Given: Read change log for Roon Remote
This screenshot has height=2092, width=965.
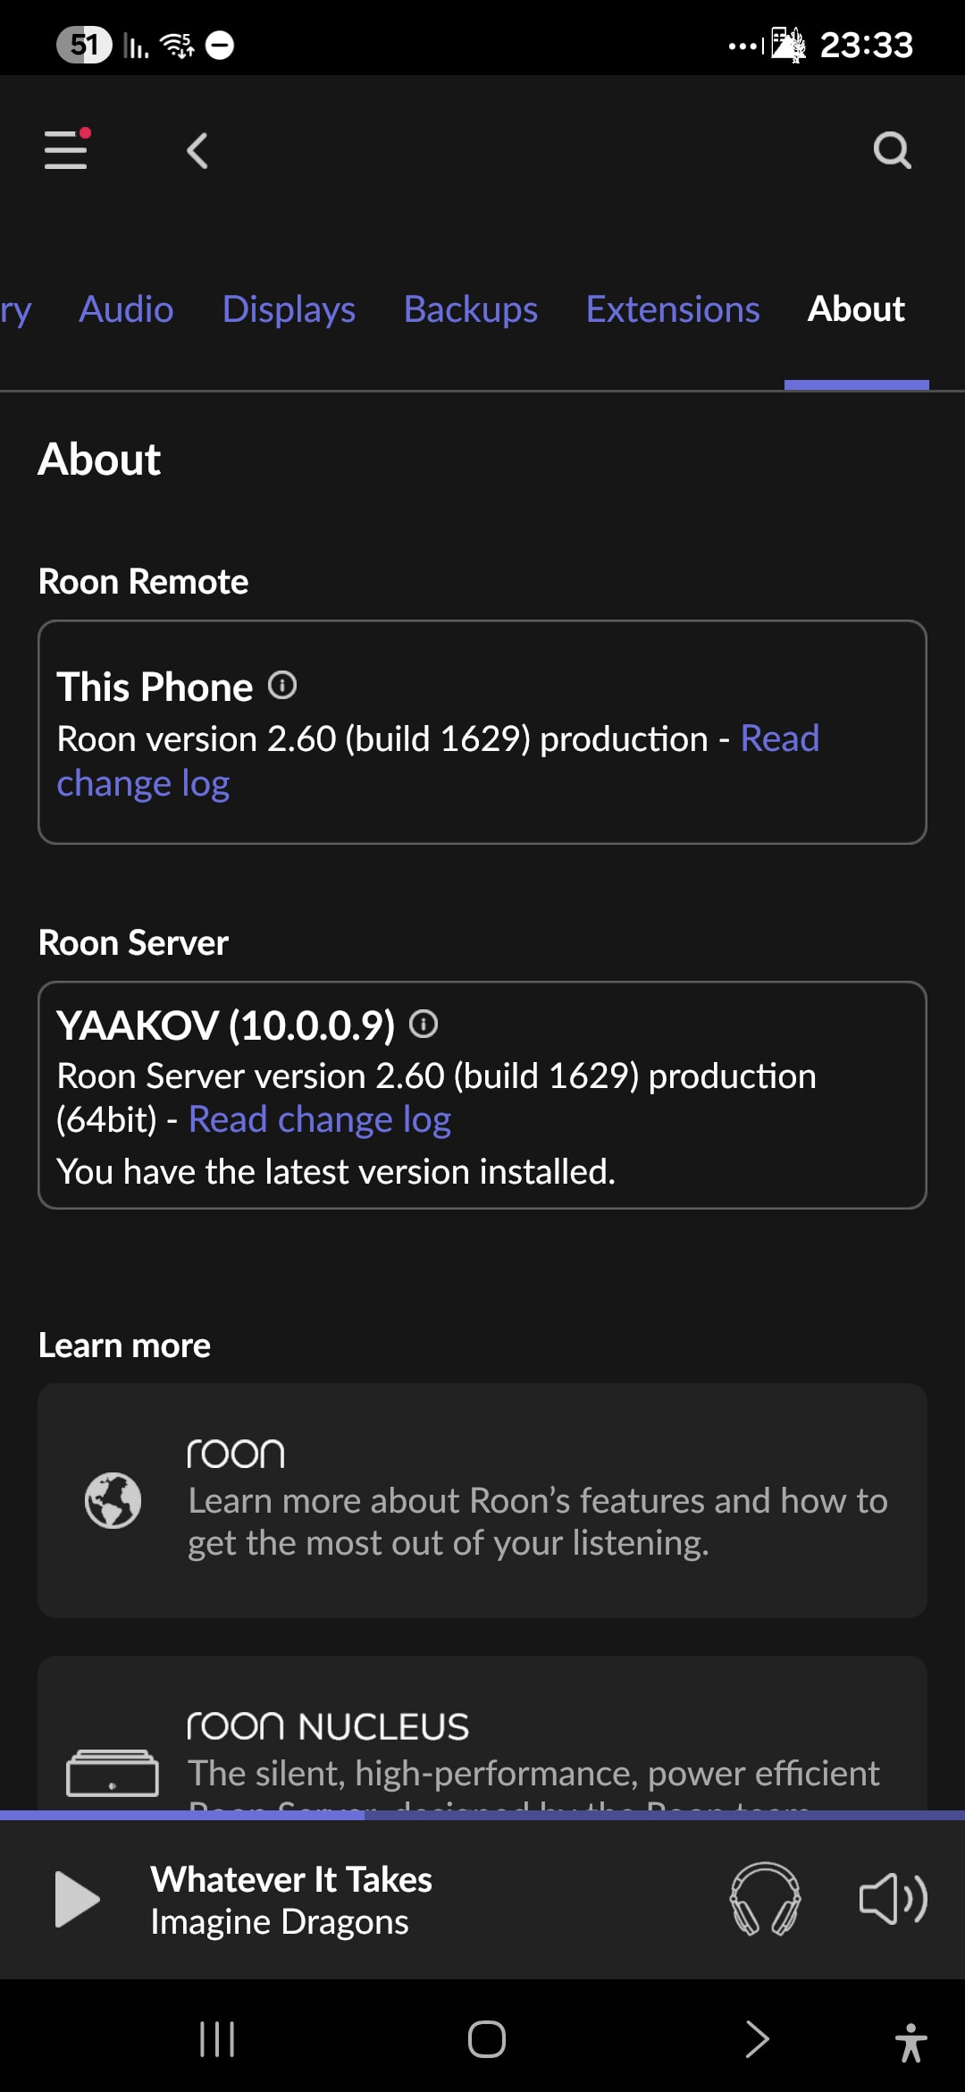Looking at the screenshot, I should click(143, 784).
